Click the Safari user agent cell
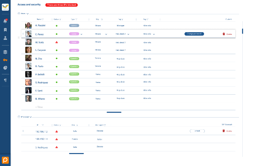 [x=100, y=139]
